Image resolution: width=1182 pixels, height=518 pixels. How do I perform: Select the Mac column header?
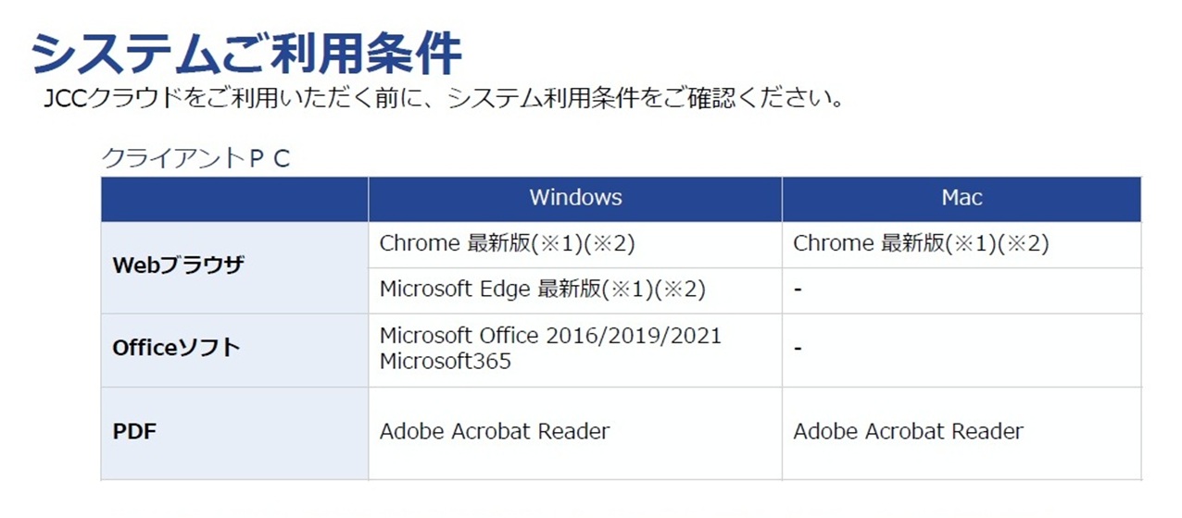(x=962, y=198)
